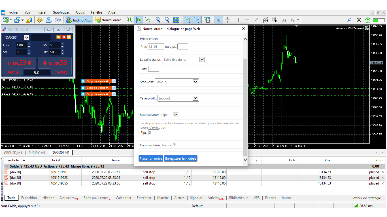Select the cursor arrow tool
Viewport: 387px width, 217px height.
coord(218,20)
